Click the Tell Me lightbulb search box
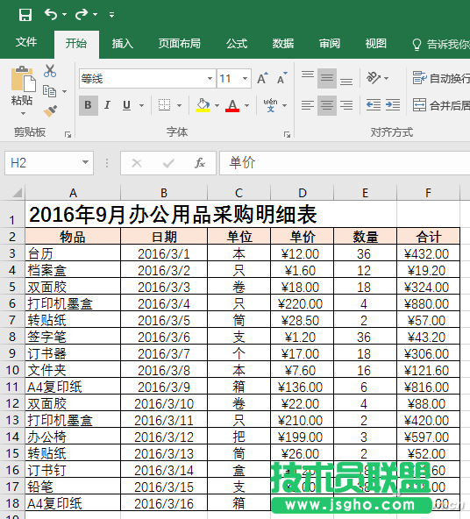 pyautogui.click(x=441, y=44)
